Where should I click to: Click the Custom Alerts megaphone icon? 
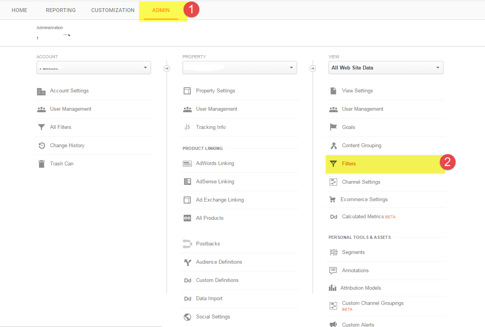coord(333,324)
